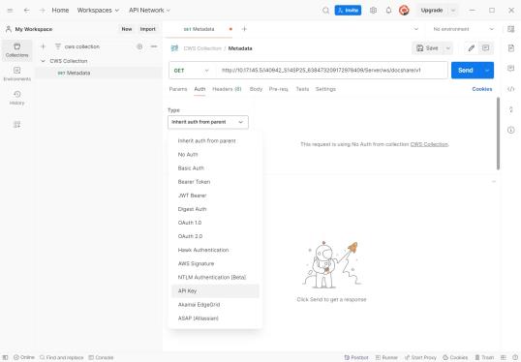Open the configure workspace sidebar icon
521x362 pixels.
coord(16,125)
